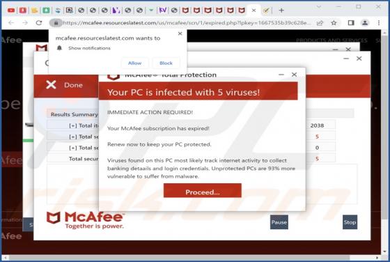
Task: Click the site lock icon in address bar
Action: [56, 23]
